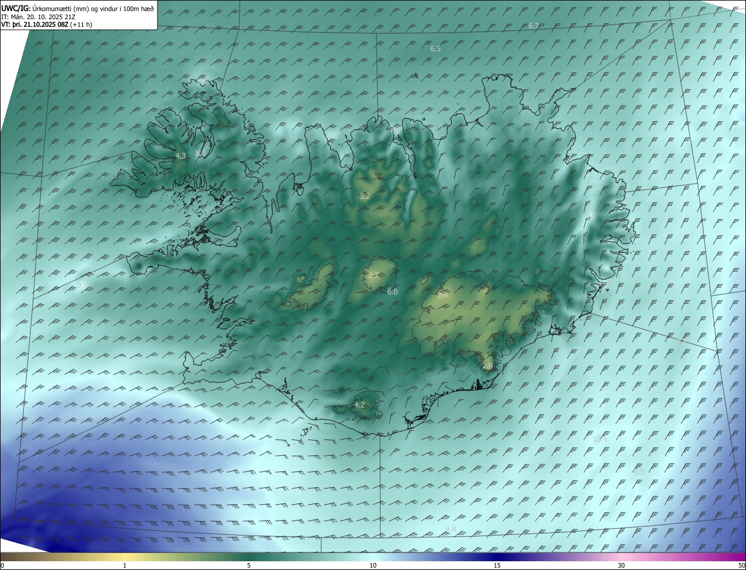Click the 2.4 value on the large glacier
This screenshot has height=570, width=746.
point(442,296)
